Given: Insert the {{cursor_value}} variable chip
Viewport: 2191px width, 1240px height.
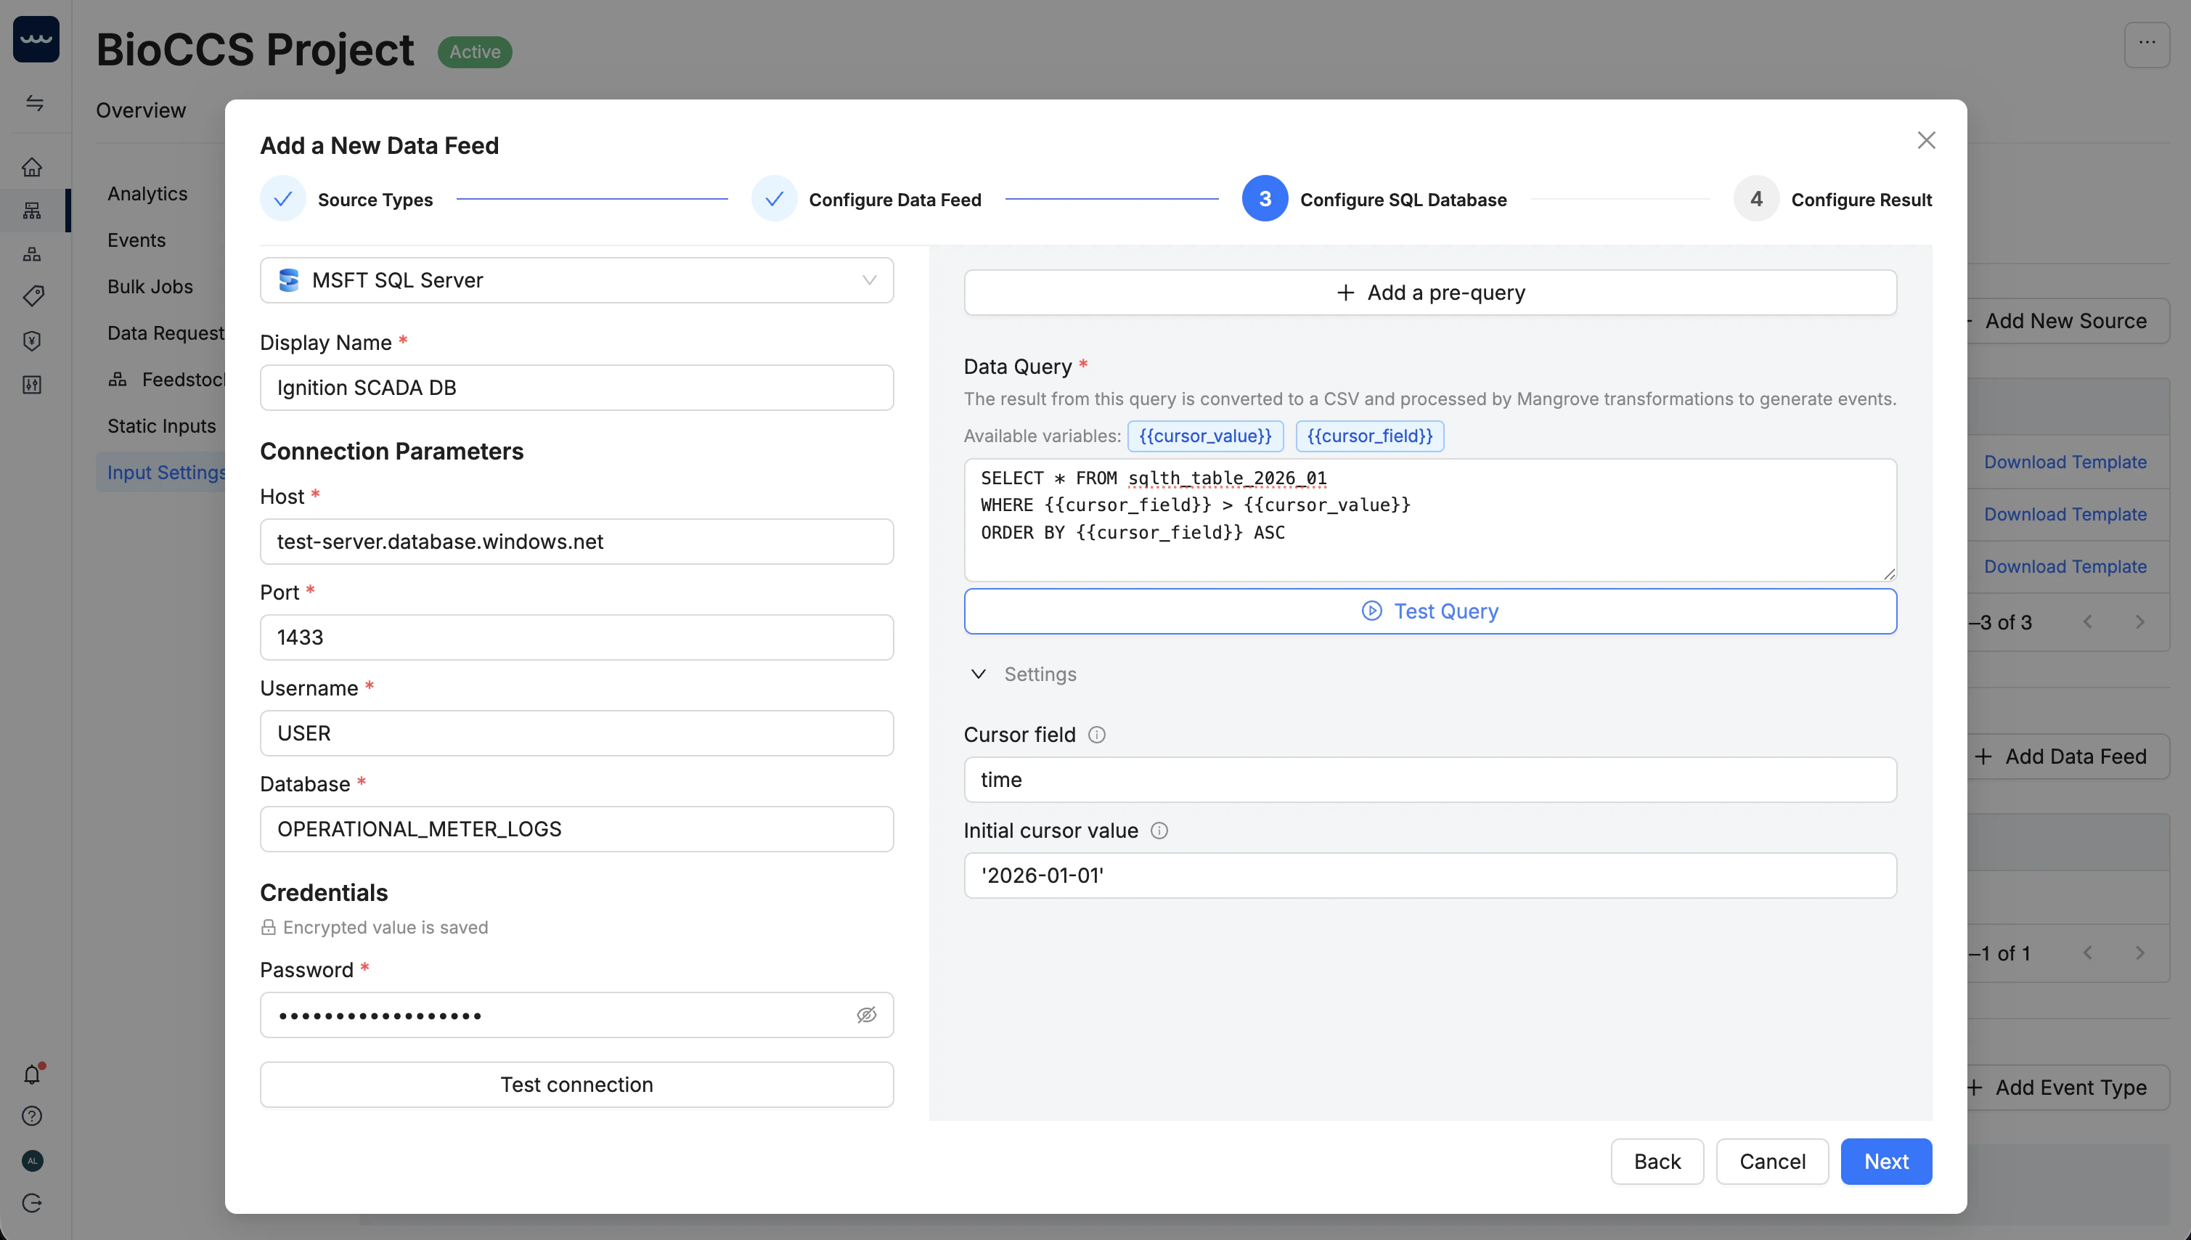Looking at the screenshot, I should [x=1205, y=436].
